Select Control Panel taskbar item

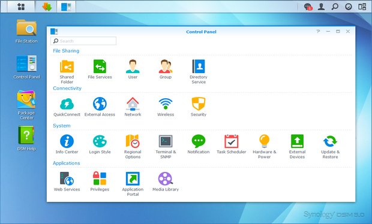(66, 7)
